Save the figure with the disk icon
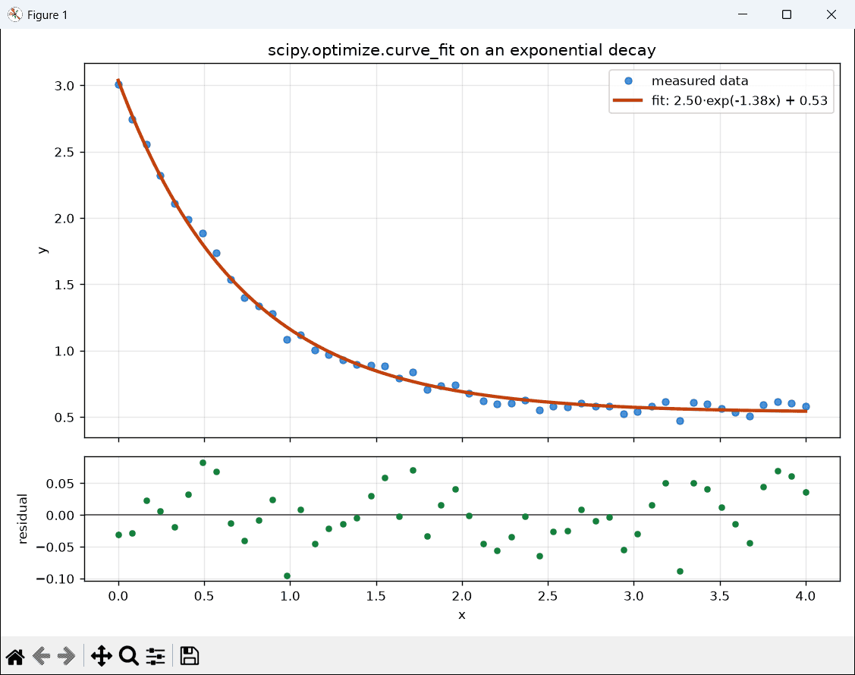 (x=189, y=656)
